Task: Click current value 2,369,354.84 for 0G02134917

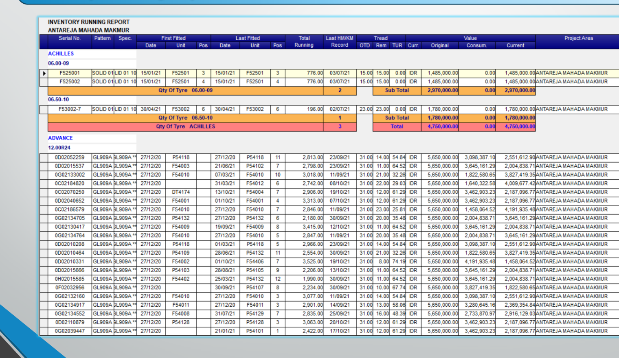Action: (516, 305)
